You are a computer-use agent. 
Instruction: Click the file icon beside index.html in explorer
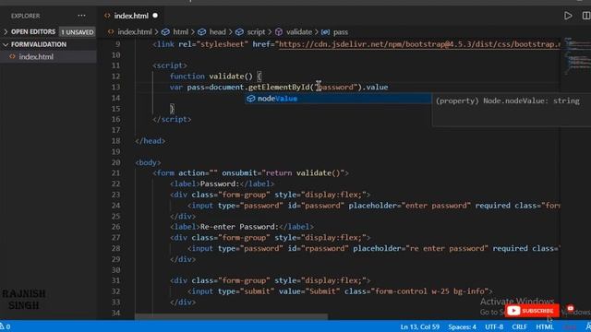(x=12, y=57)
